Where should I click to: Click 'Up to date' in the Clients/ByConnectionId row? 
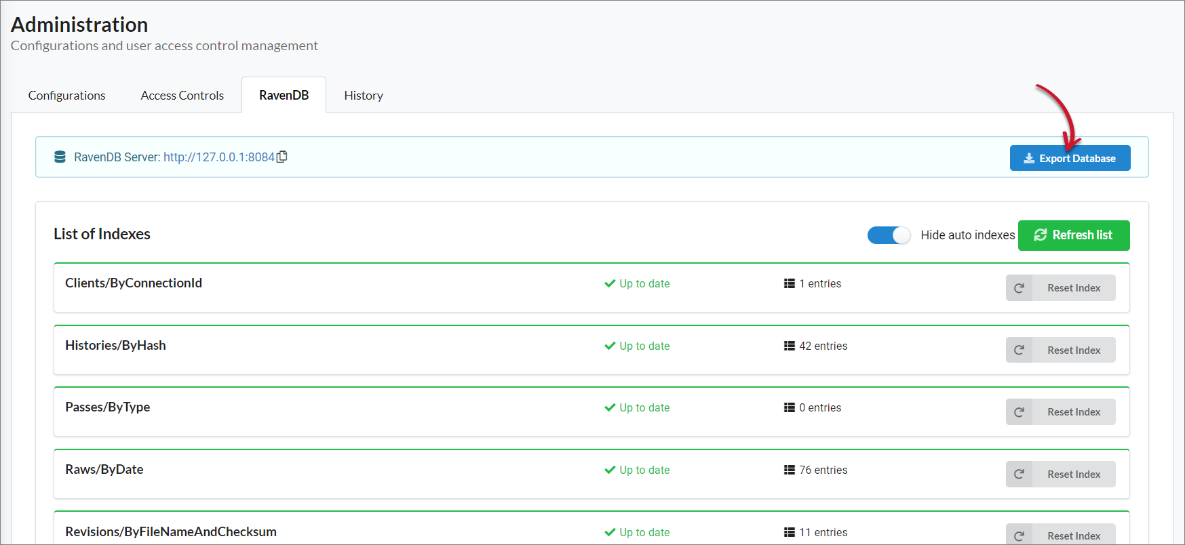point(644,283)
